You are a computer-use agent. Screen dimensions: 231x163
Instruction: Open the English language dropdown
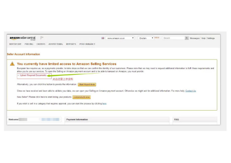[x=146, y=38]
